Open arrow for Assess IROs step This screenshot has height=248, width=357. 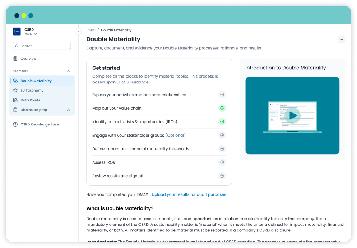click(222, 162)
